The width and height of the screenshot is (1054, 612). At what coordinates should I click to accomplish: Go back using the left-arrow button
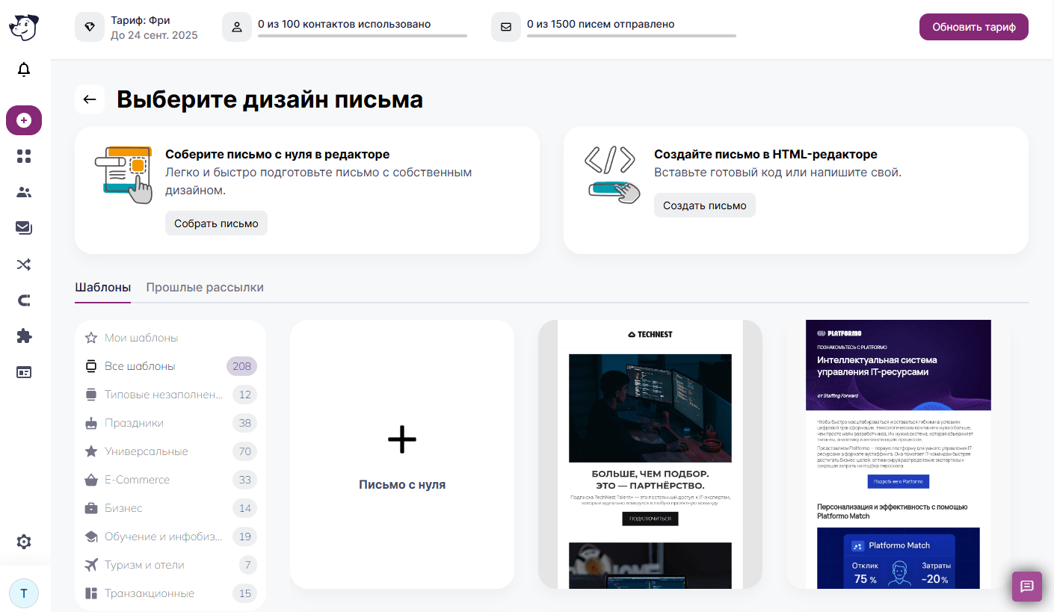(90, 99)
